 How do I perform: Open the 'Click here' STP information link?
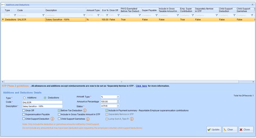click(x=141, y=86)
